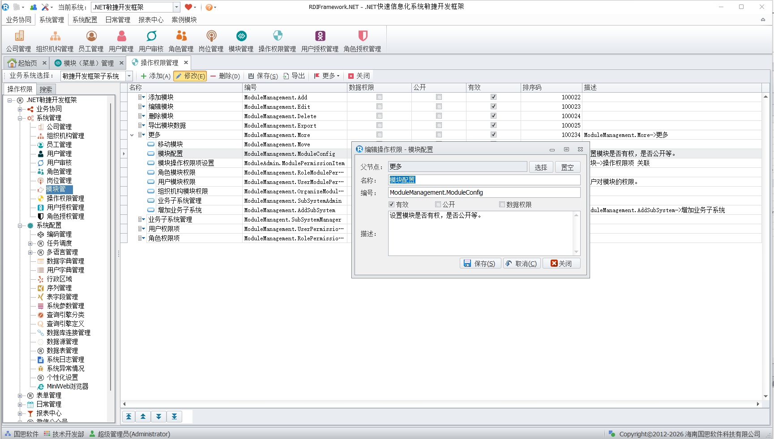The height and width of the screenshot is (439, 774).
Task: Click the 保存(S) button in dialog
Action: (x=479, y=264)
